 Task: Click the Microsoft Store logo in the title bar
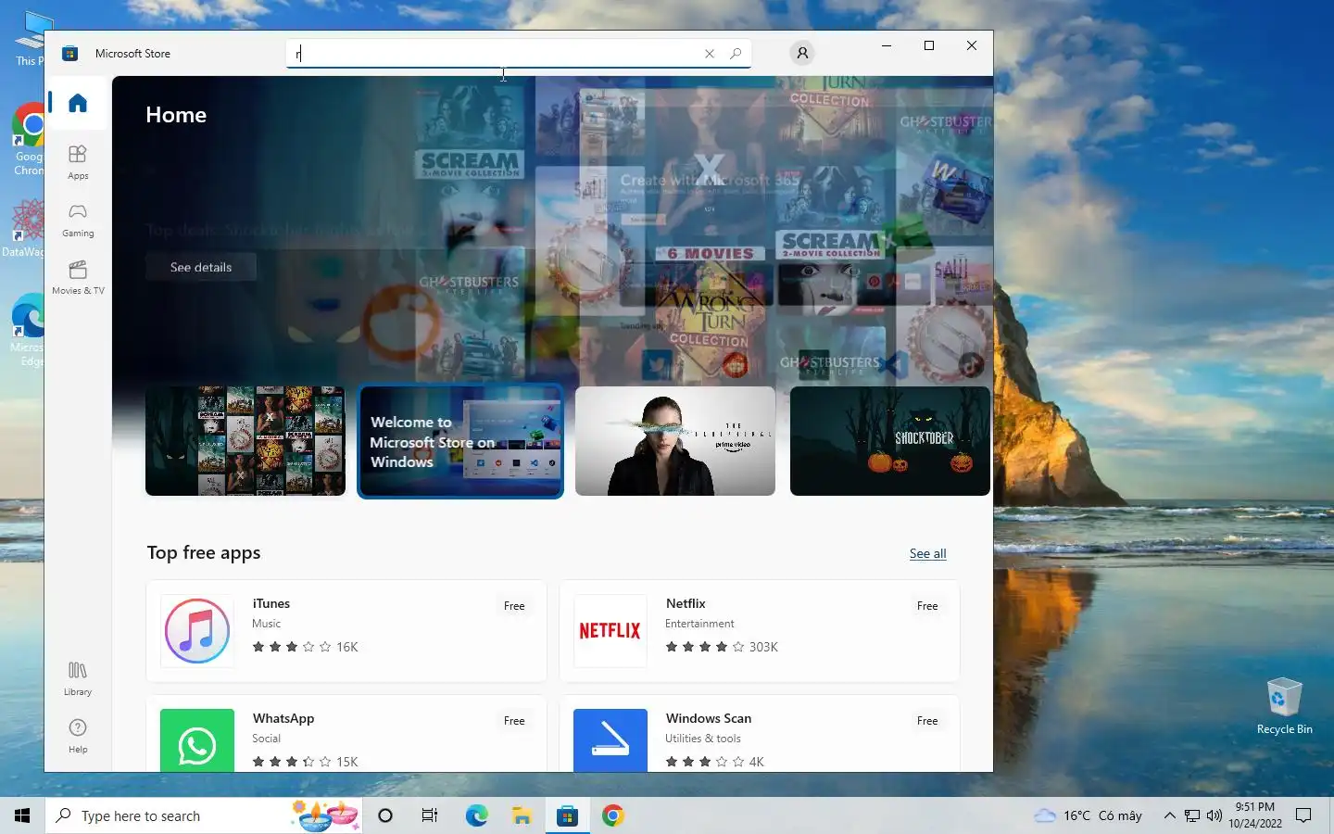coord(69,54)
